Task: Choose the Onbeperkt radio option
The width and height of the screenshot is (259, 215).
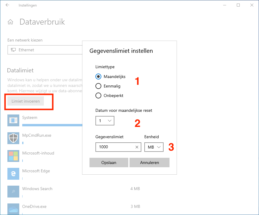Action: (x=99, y=95)
